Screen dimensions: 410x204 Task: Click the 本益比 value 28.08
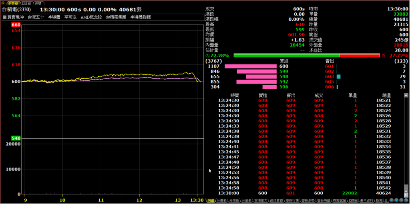click(402, 50)
